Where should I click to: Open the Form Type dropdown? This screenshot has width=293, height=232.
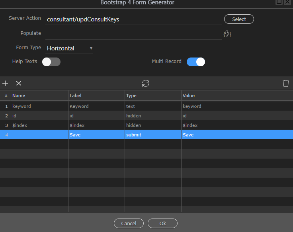point(70,48)
